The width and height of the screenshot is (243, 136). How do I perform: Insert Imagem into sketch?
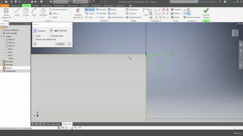tap(176, 9)
